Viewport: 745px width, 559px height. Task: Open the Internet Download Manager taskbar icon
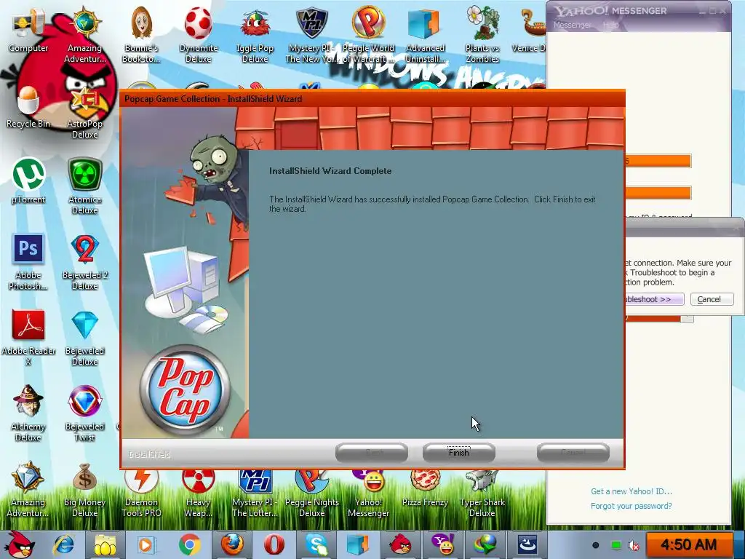click(485, 544)
